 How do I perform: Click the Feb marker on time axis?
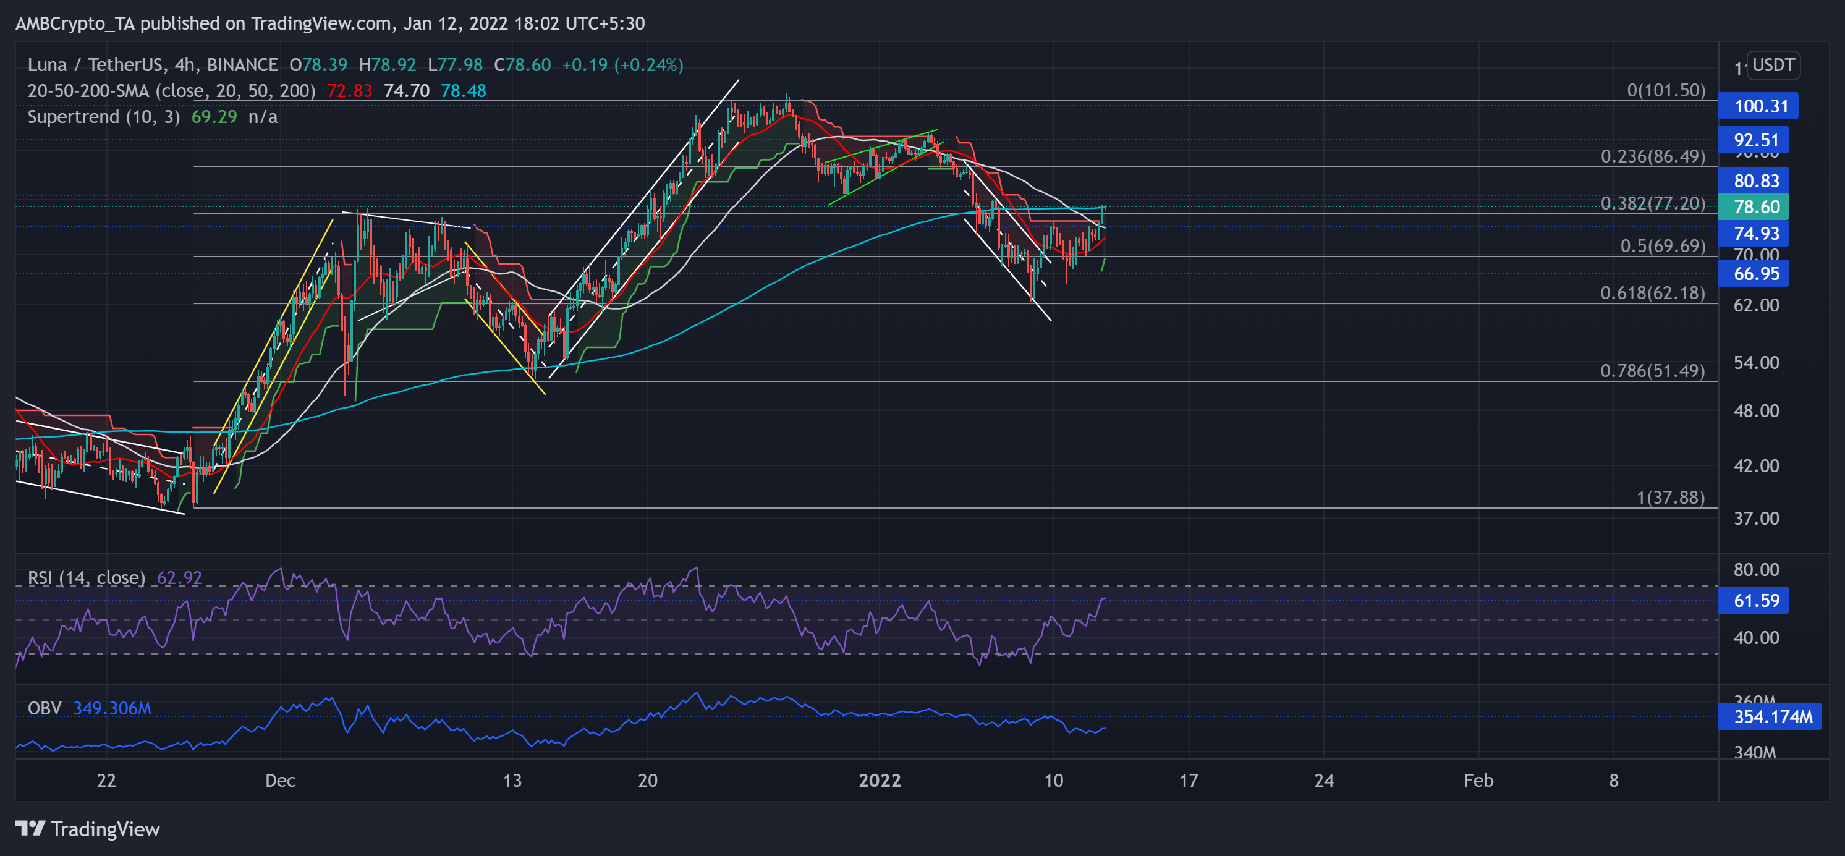point(1478,781)
